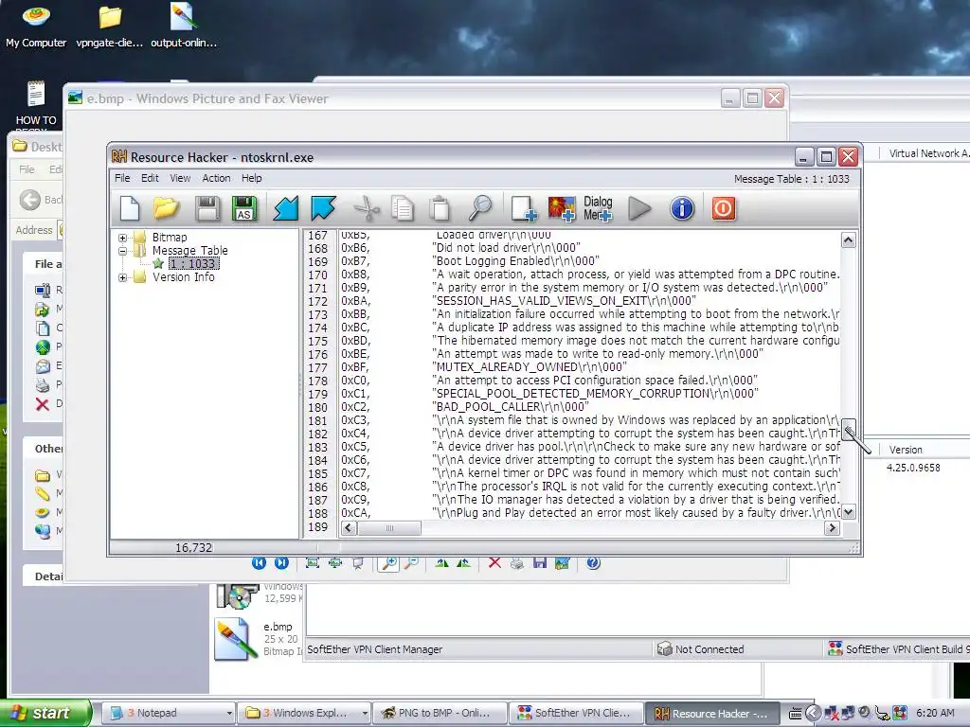The image size is (970, 727).
Task: Click the volume speaker tray icon
Action: (864, 713)
